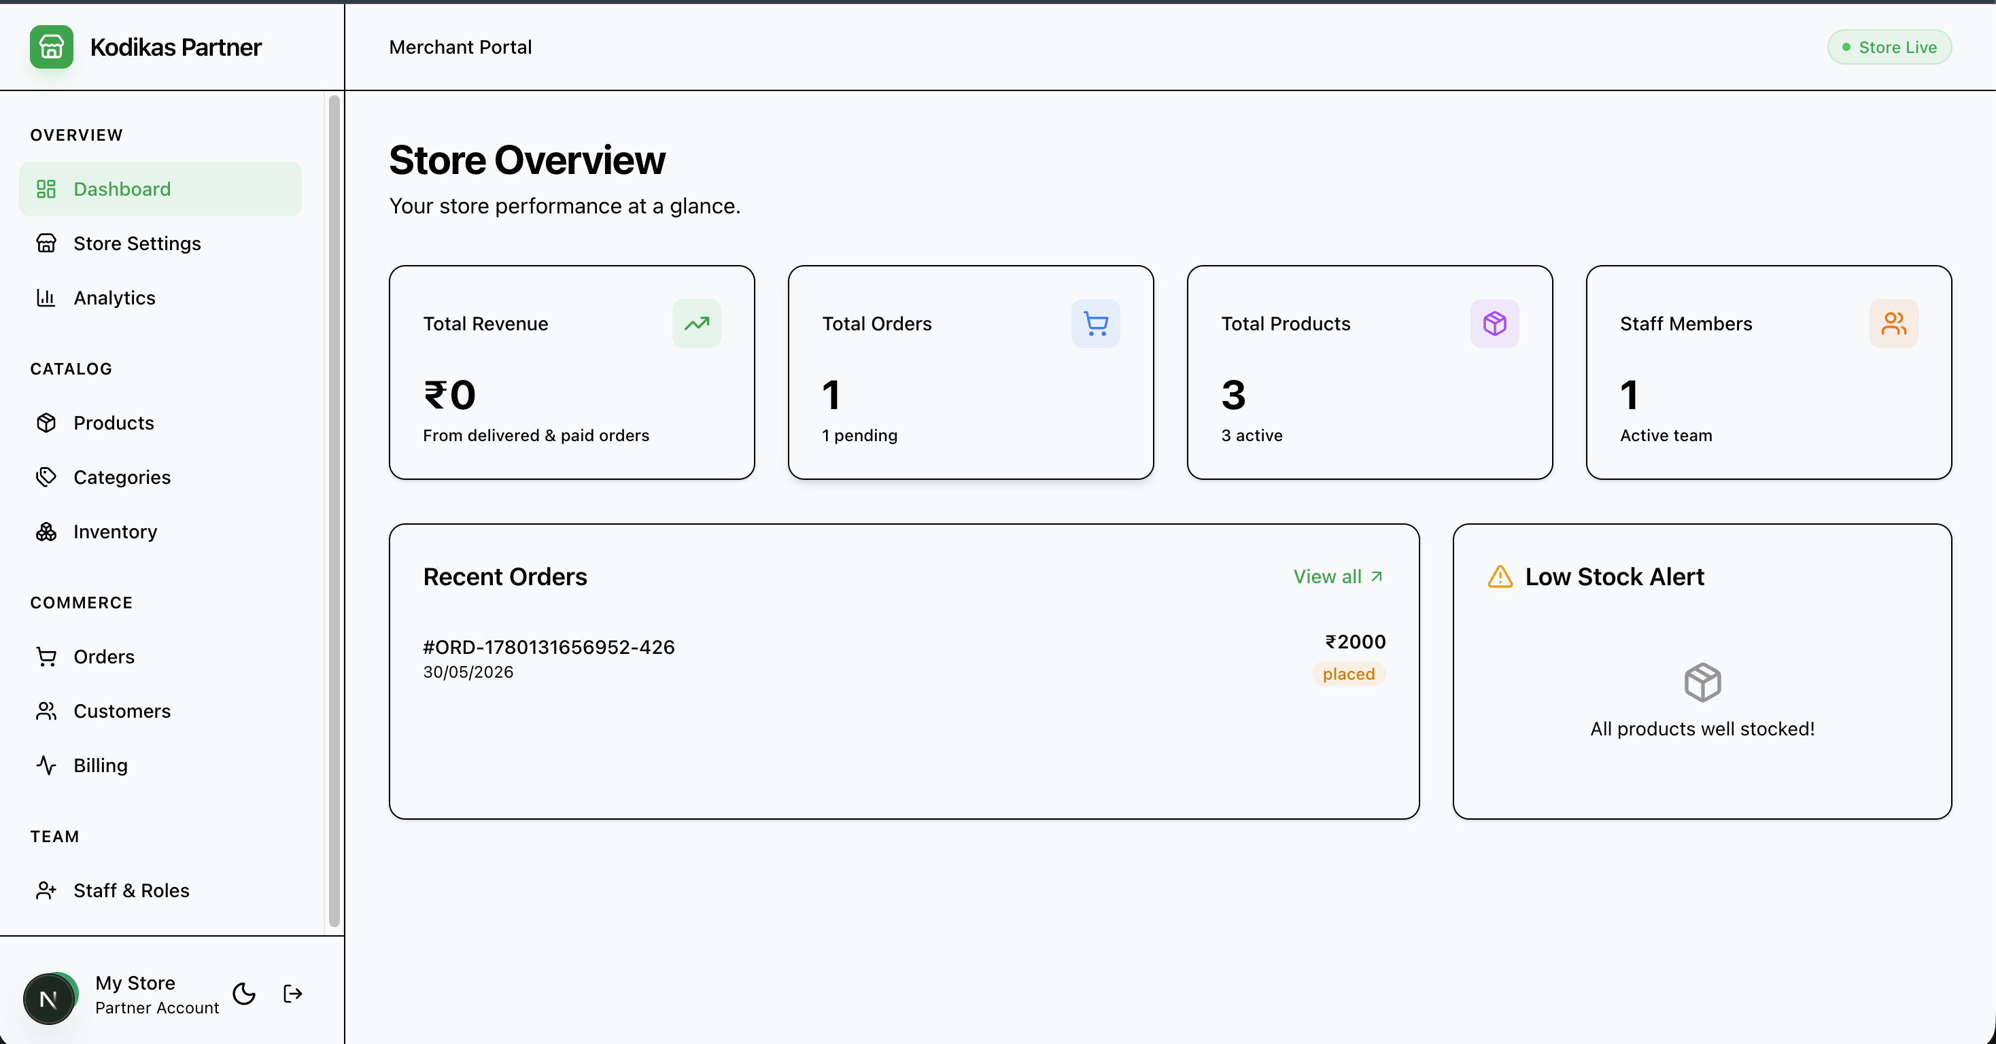Click the arrow icon beside View all
Viewport: 1996px width, 1044px height.
click(x=1377, y=577)
